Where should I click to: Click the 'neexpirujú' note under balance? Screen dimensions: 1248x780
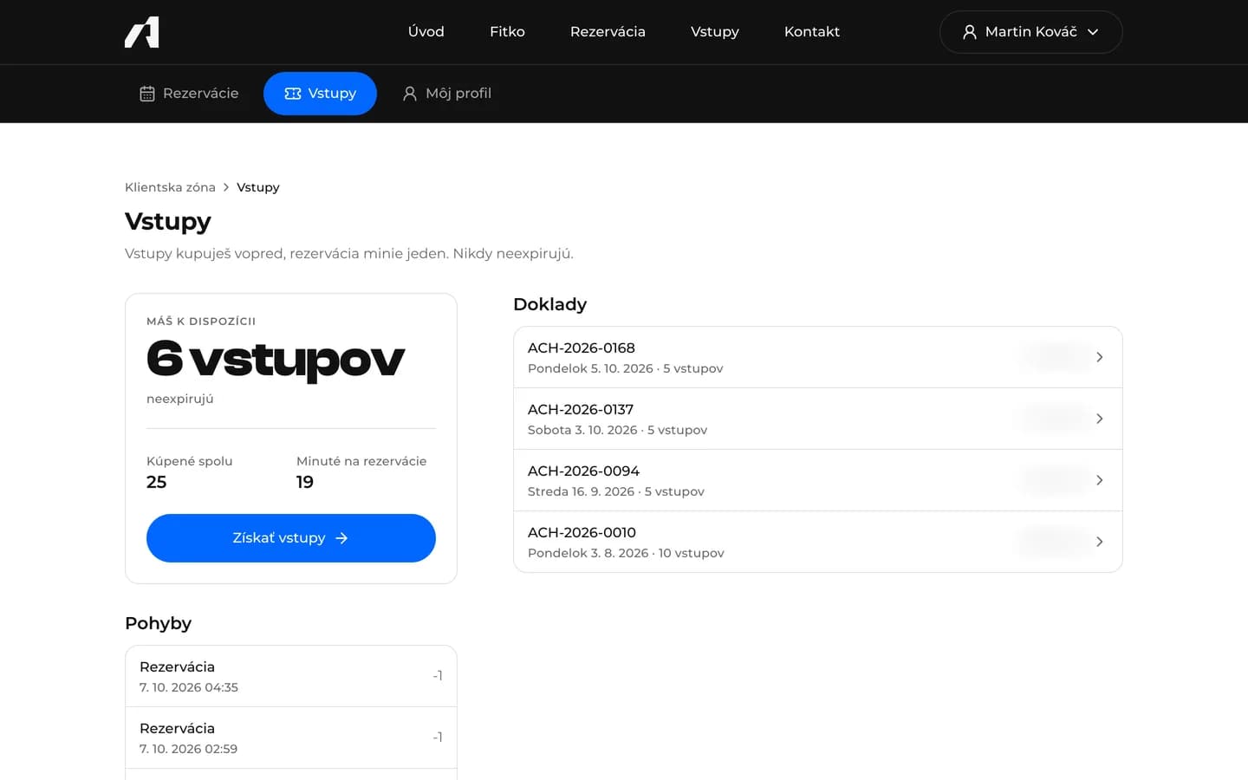click(179, 400)
